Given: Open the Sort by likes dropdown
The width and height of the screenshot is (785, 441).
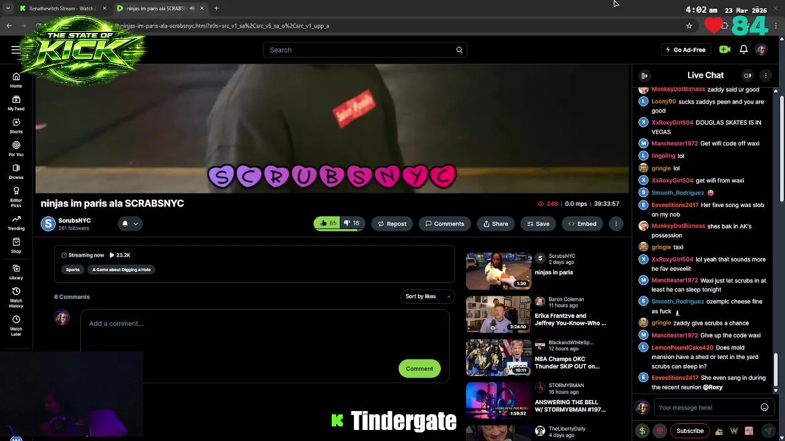Looking at the screenshot, I should (427, 296).
